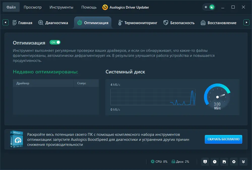This screenshot has width=252, height=170.
Task: Open the info/report icon in bottom bar
Action: point(205,162)
